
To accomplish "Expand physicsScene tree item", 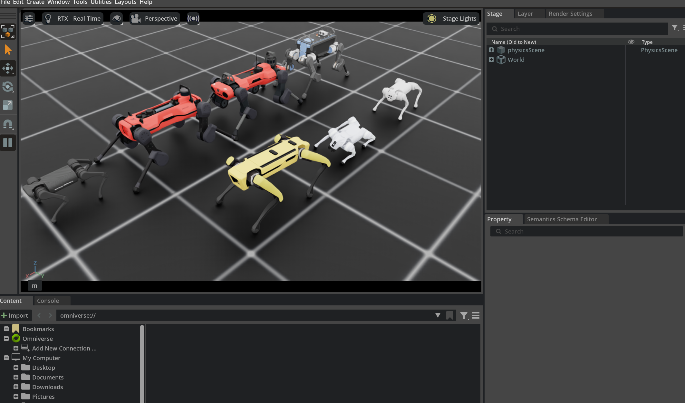I will pos(491,50).
